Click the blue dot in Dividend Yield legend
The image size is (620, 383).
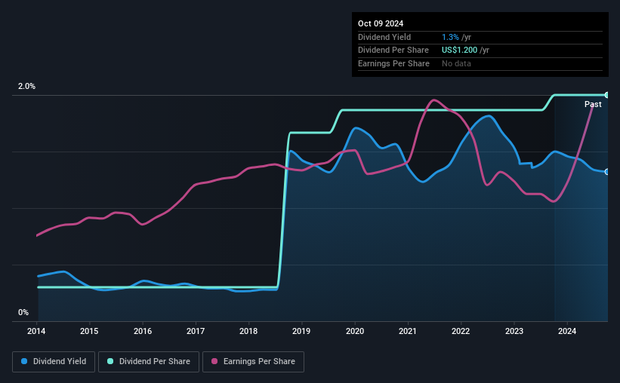[x=24, y=362]
